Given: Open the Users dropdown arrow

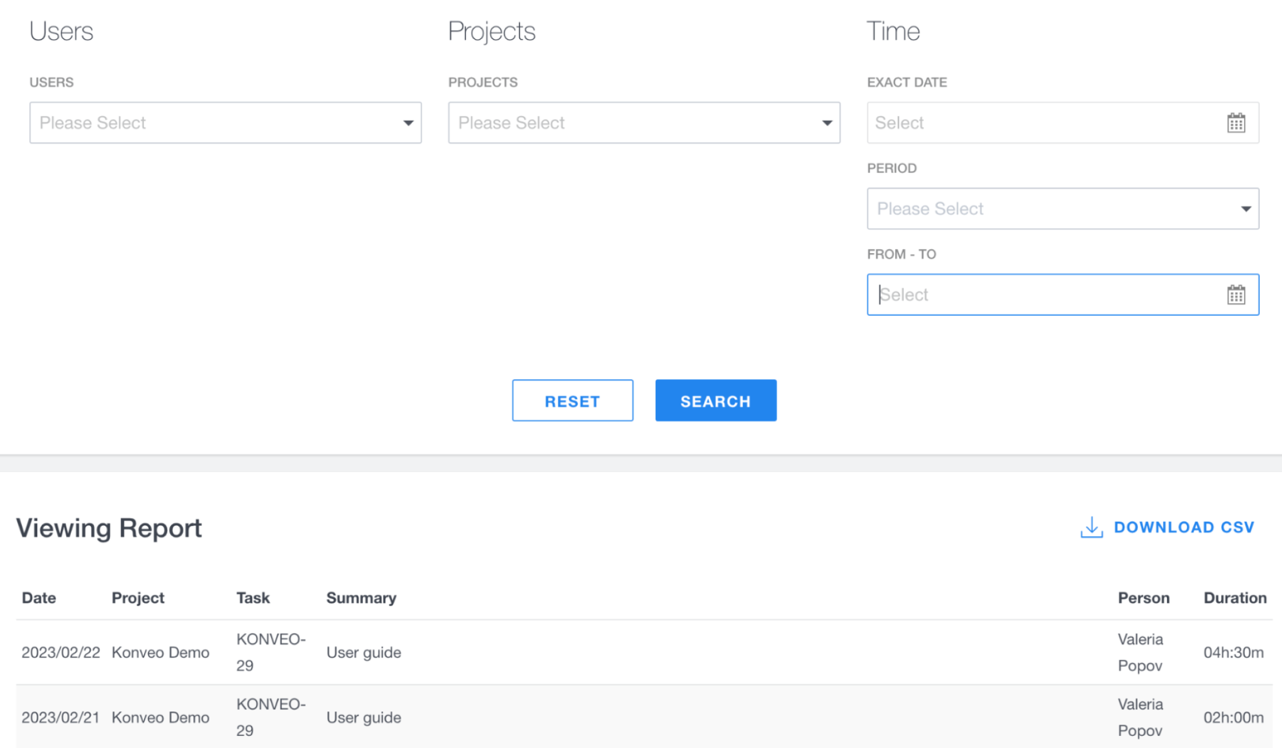Looking at the screenshot, I should coord(408,123).
